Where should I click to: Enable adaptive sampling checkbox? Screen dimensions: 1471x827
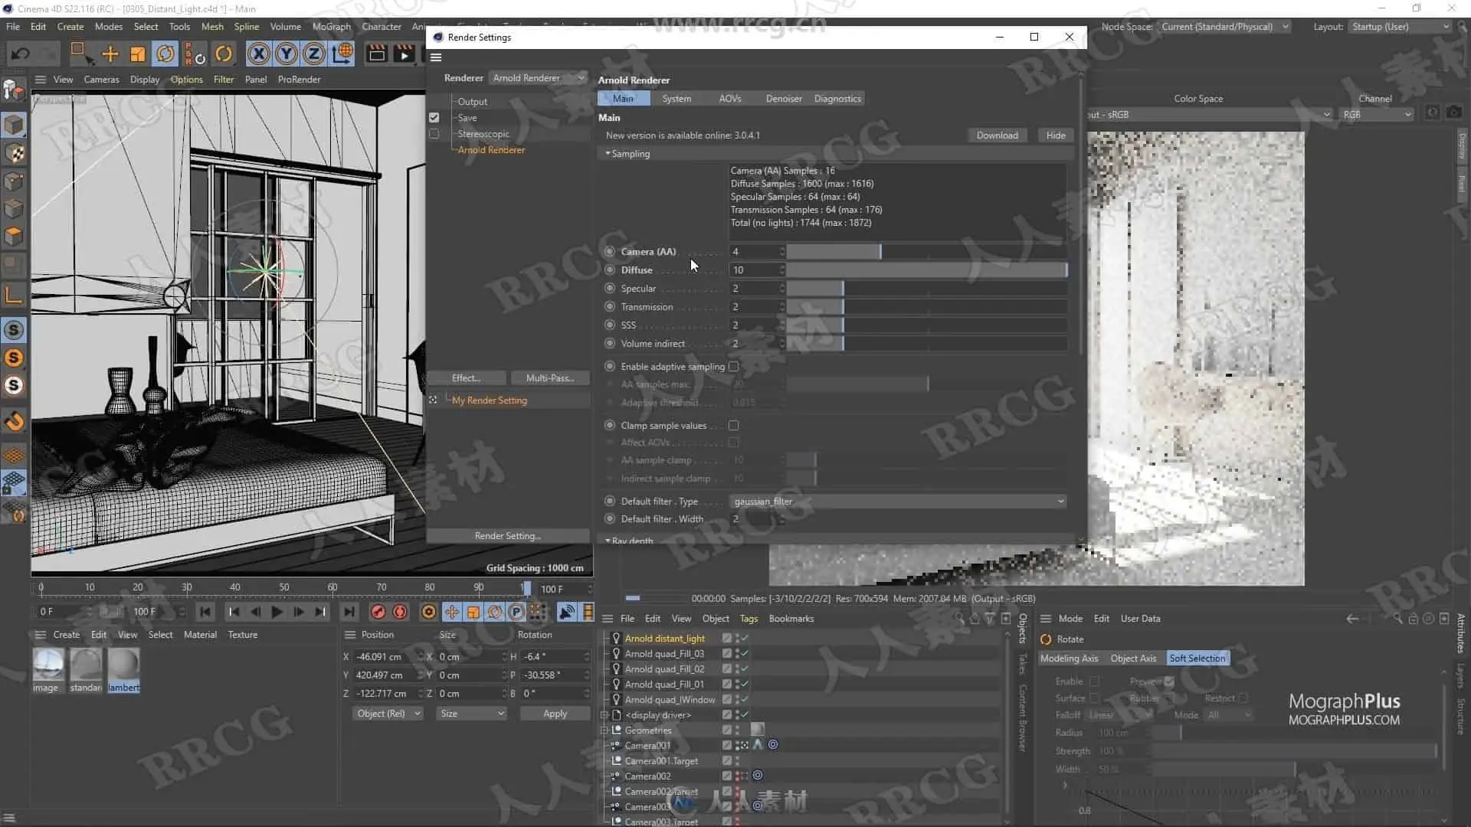coord(733,367)
